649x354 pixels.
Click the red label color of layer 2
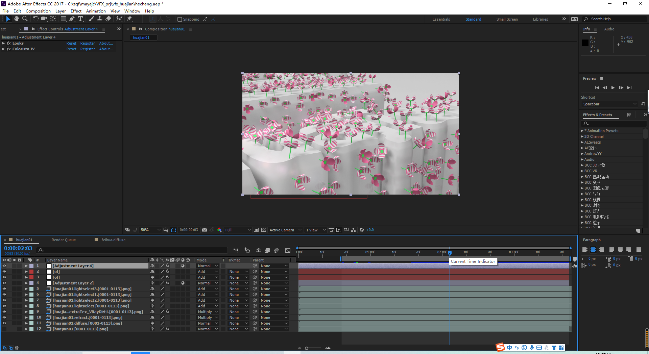pyautogui.click(x=31, y=272)
